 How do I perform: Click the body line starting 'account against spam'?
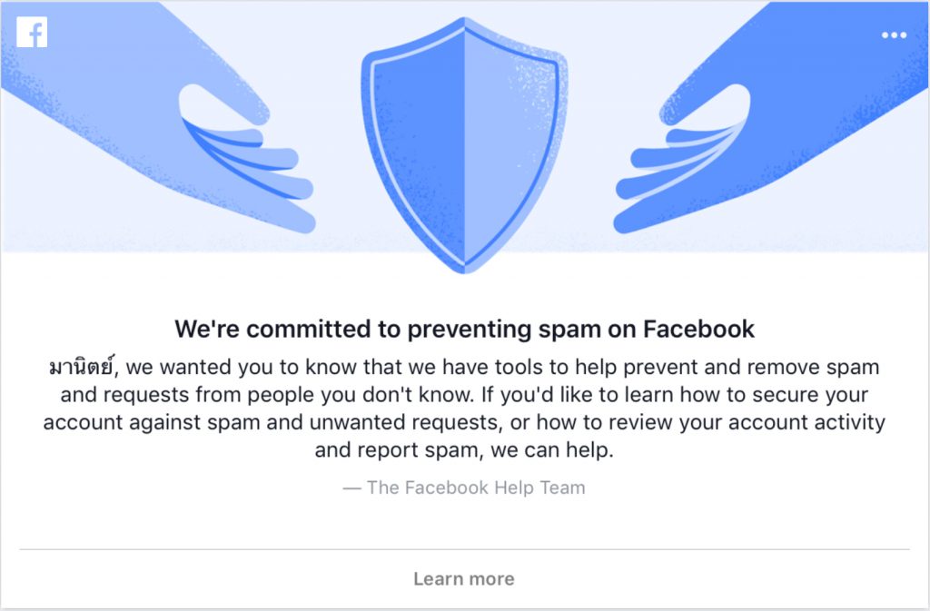[464, 422]
